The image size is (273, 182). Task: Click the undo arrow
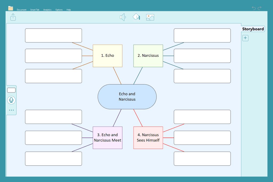click(x=254, y=8)
